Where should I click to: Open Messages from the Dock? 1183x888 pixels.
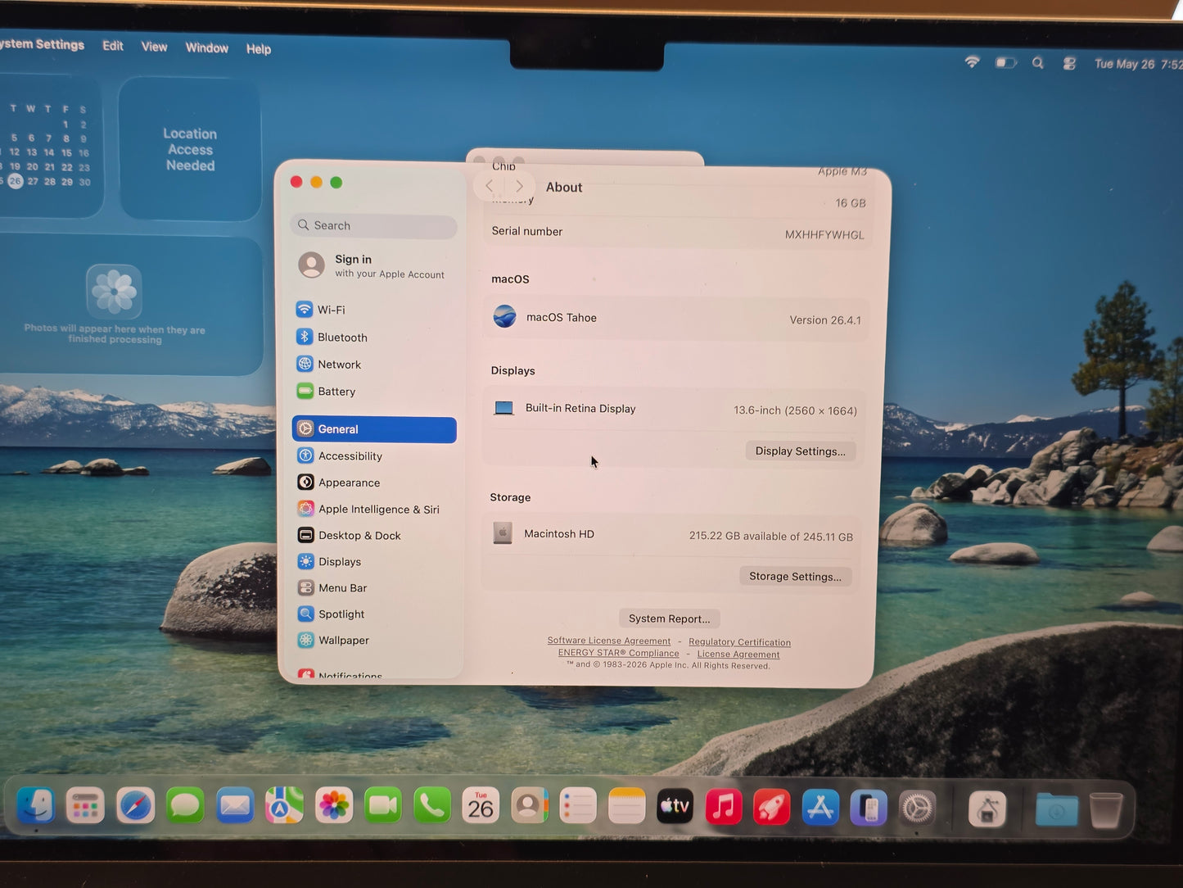[x=185, y=807]
